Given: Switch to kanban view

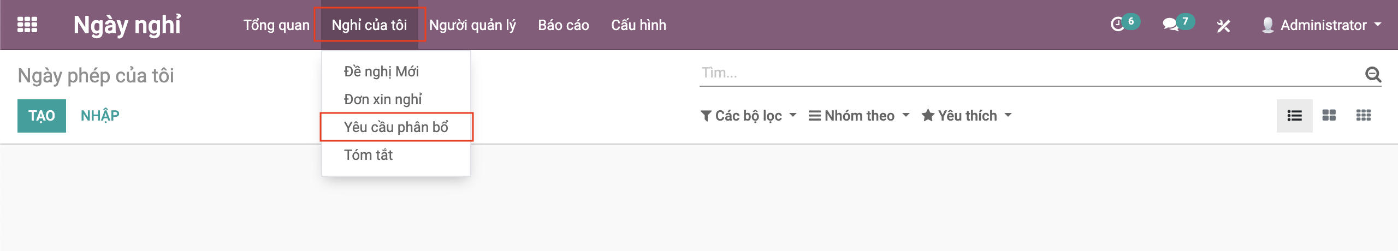Looking at the screenshot, I should (x=1329, y=116).
